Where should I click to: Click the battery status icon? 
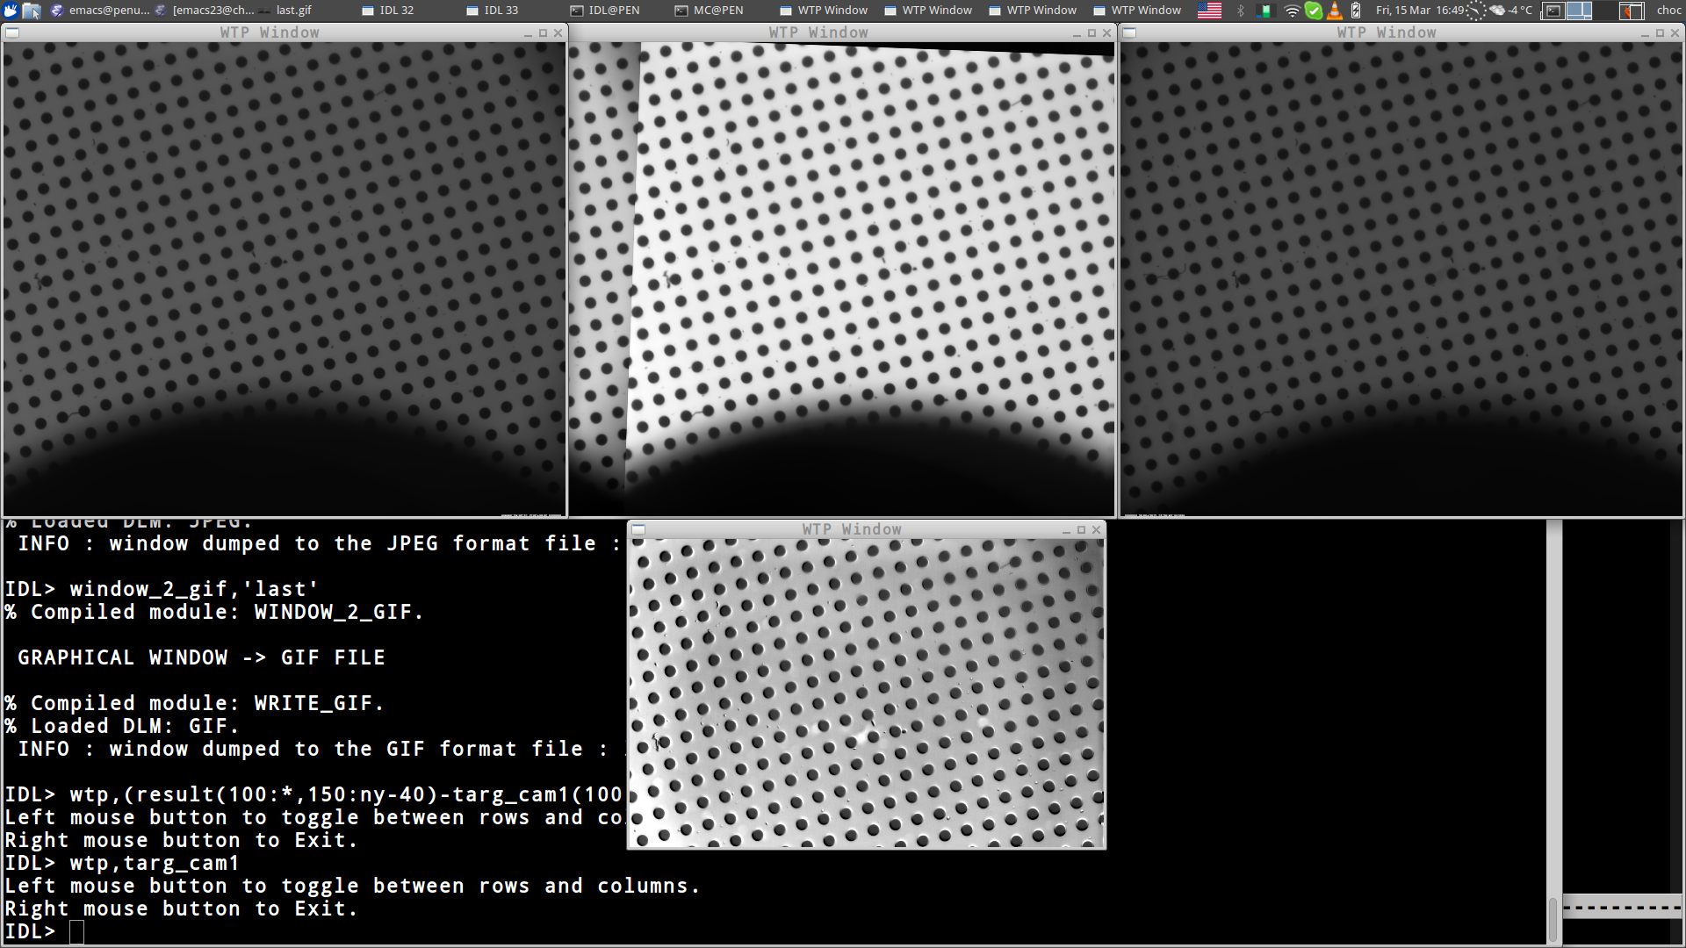coord(1356,11)
